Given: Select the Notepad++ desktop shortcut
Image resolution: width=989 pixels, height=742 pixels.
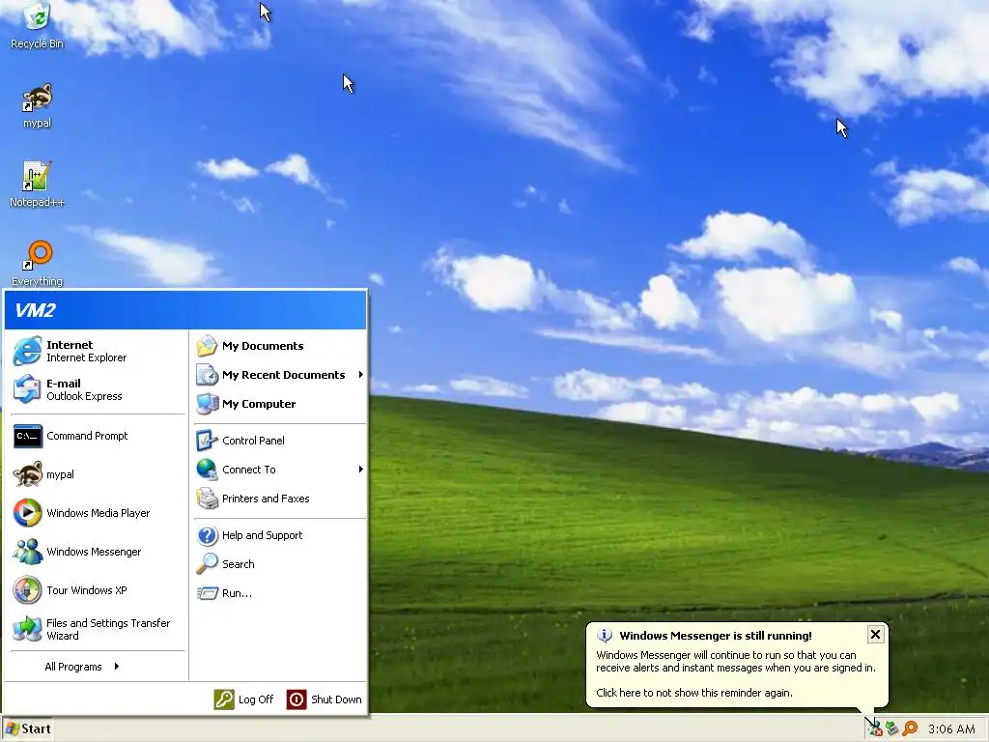Looking at the screenshot, I should pyautogui.click(x=37, y=185).
